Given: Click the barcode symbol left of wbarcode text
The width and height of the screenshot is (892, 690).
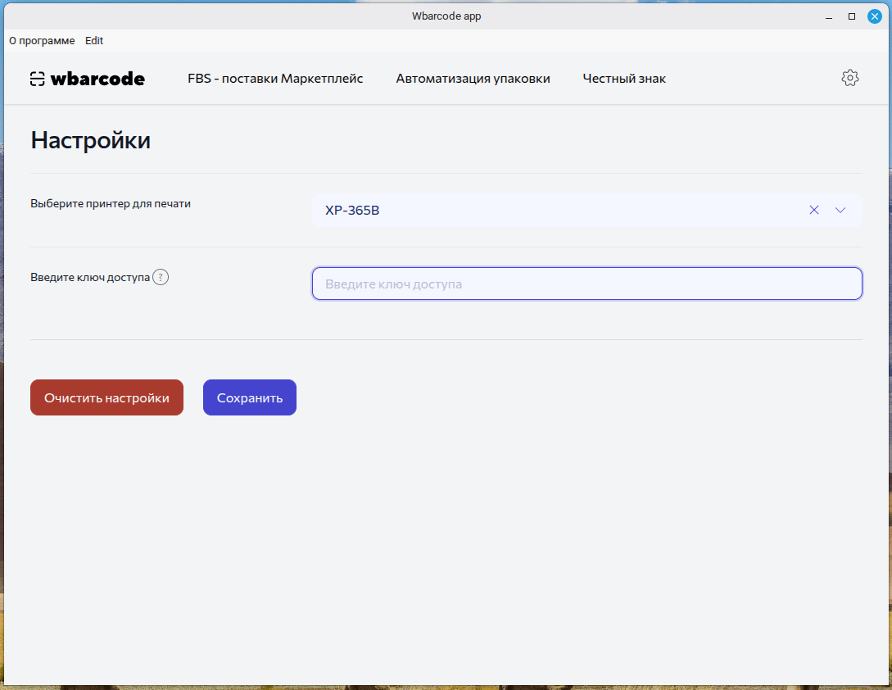Looking at the screenshot, I should coord(36,78).
